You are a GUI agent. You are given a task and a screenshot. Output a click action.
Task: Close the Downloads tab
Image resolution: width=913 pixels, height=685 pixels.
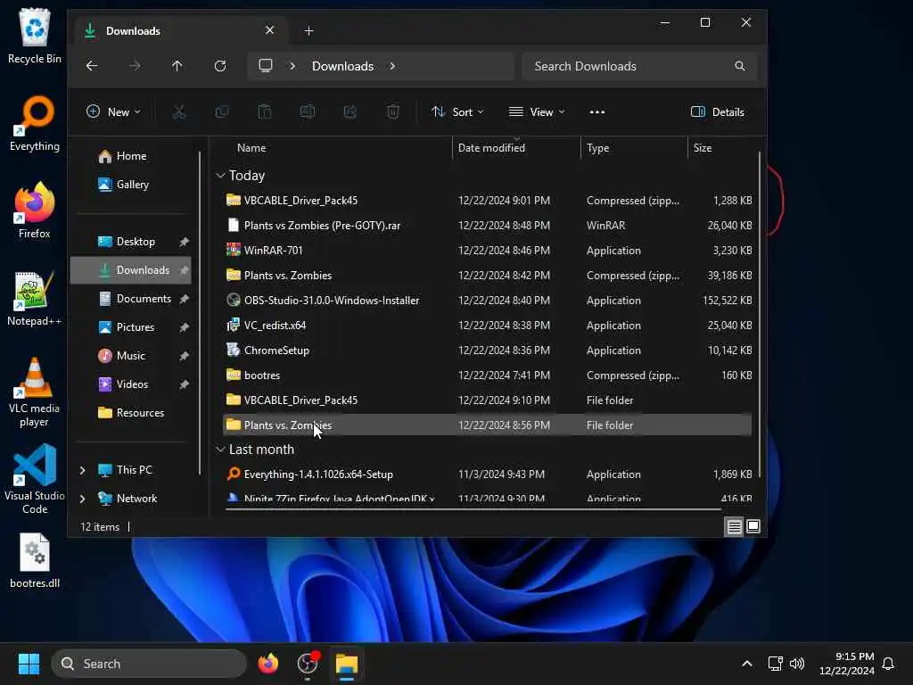[x=269, y=29]
